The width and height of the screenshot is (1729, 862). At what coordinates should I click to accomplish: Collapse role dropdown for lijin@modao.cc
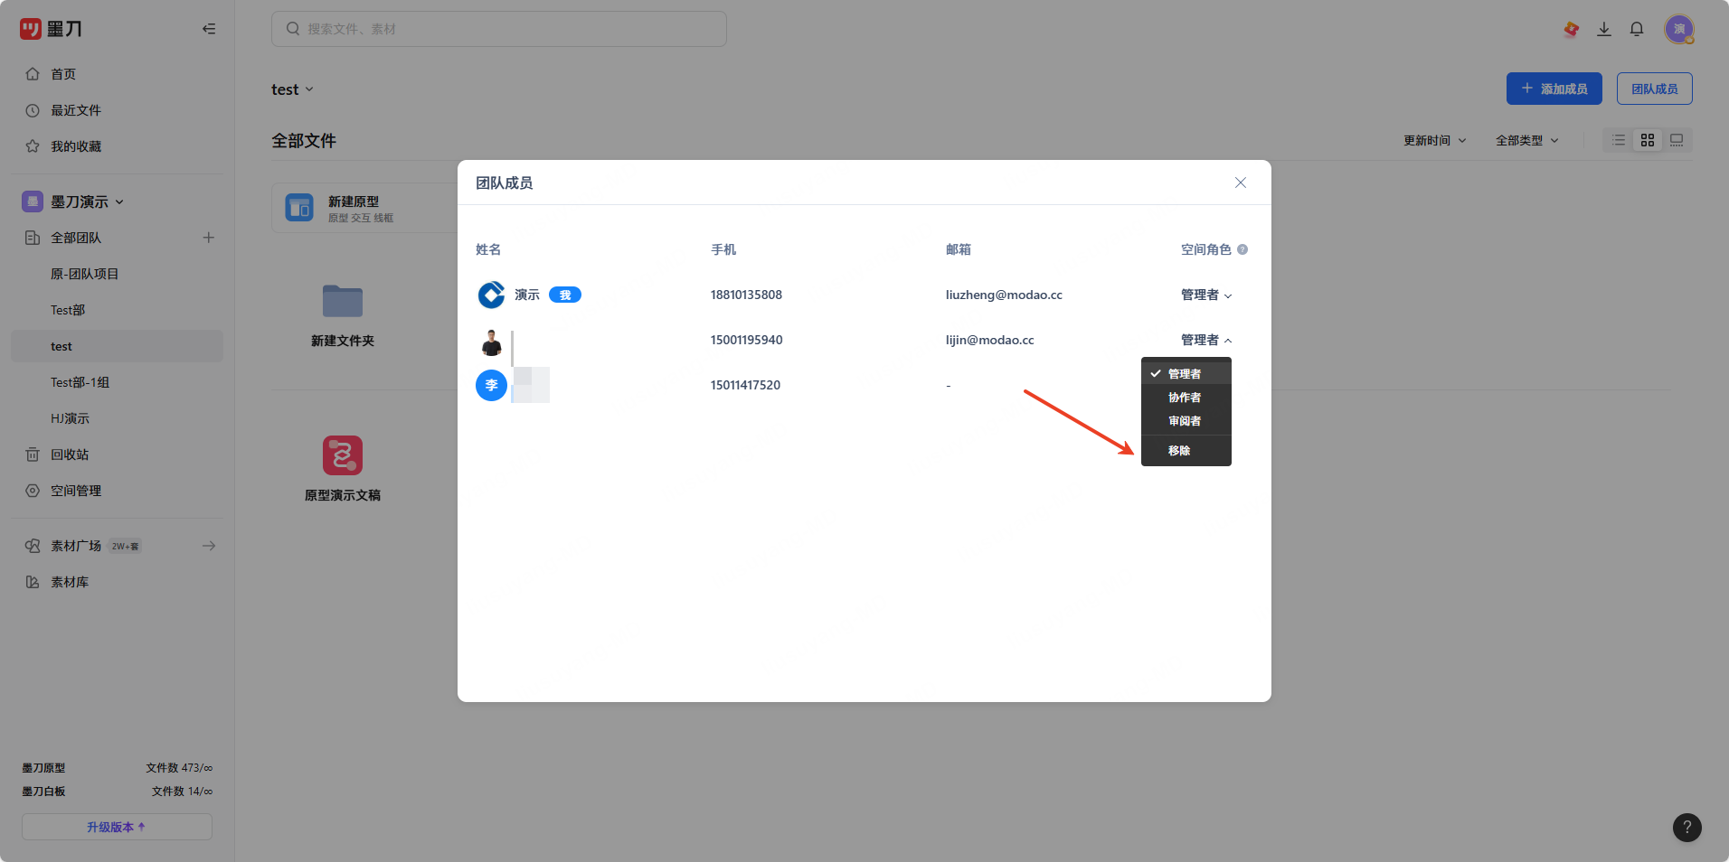pos(1206,340)
